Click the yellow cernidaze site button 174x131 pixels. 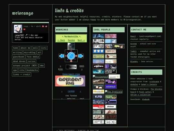point(99,92)
